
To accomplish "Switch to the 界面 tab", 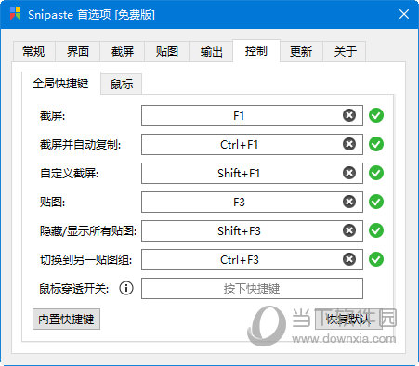I will (x=78, y=51).
